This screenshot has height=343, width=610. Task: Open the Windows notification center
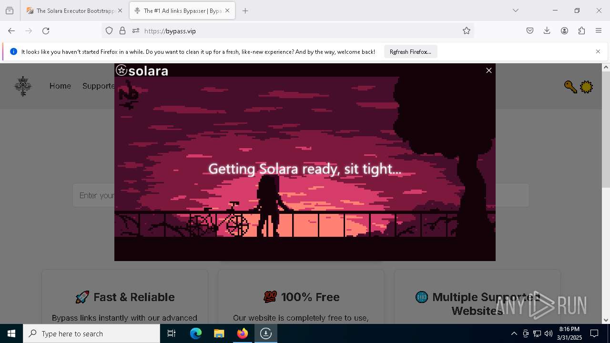594,333
